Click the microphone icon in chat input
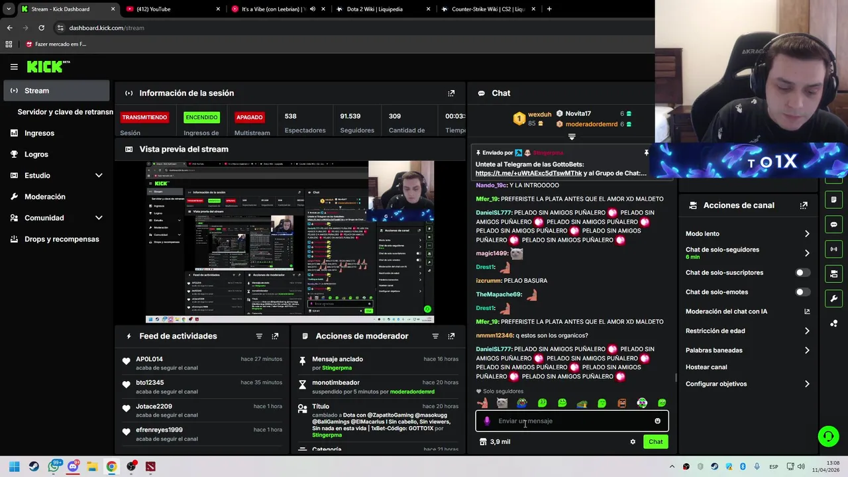Viewport: 848px width, 477px height. (487, 421)
